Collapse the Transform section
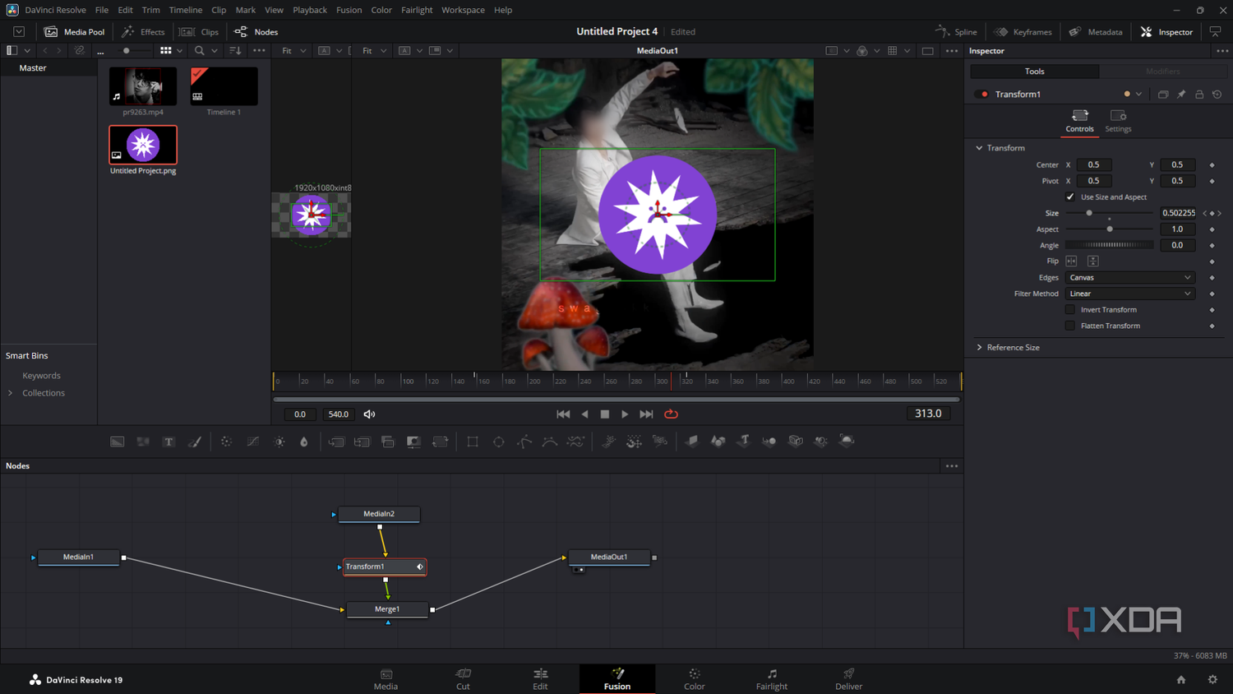The height and width of the screenshot is (694, 1233). pyautogui.click(x=979, y=148)
